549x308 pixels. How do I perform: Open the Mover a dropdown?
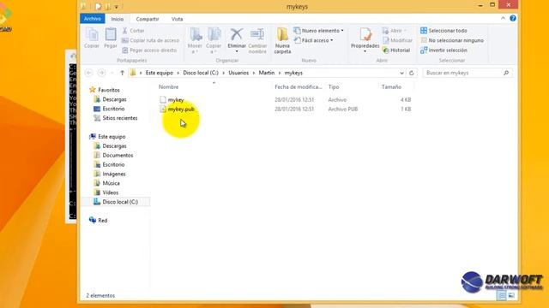pos(195,41)
